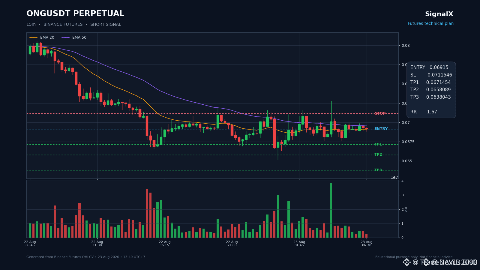
Task: Click the 22 Aug 16:15 time axis label
Action: (x=165, y=244)
